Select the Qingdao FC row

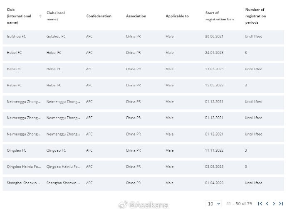[x=143, y=151]
